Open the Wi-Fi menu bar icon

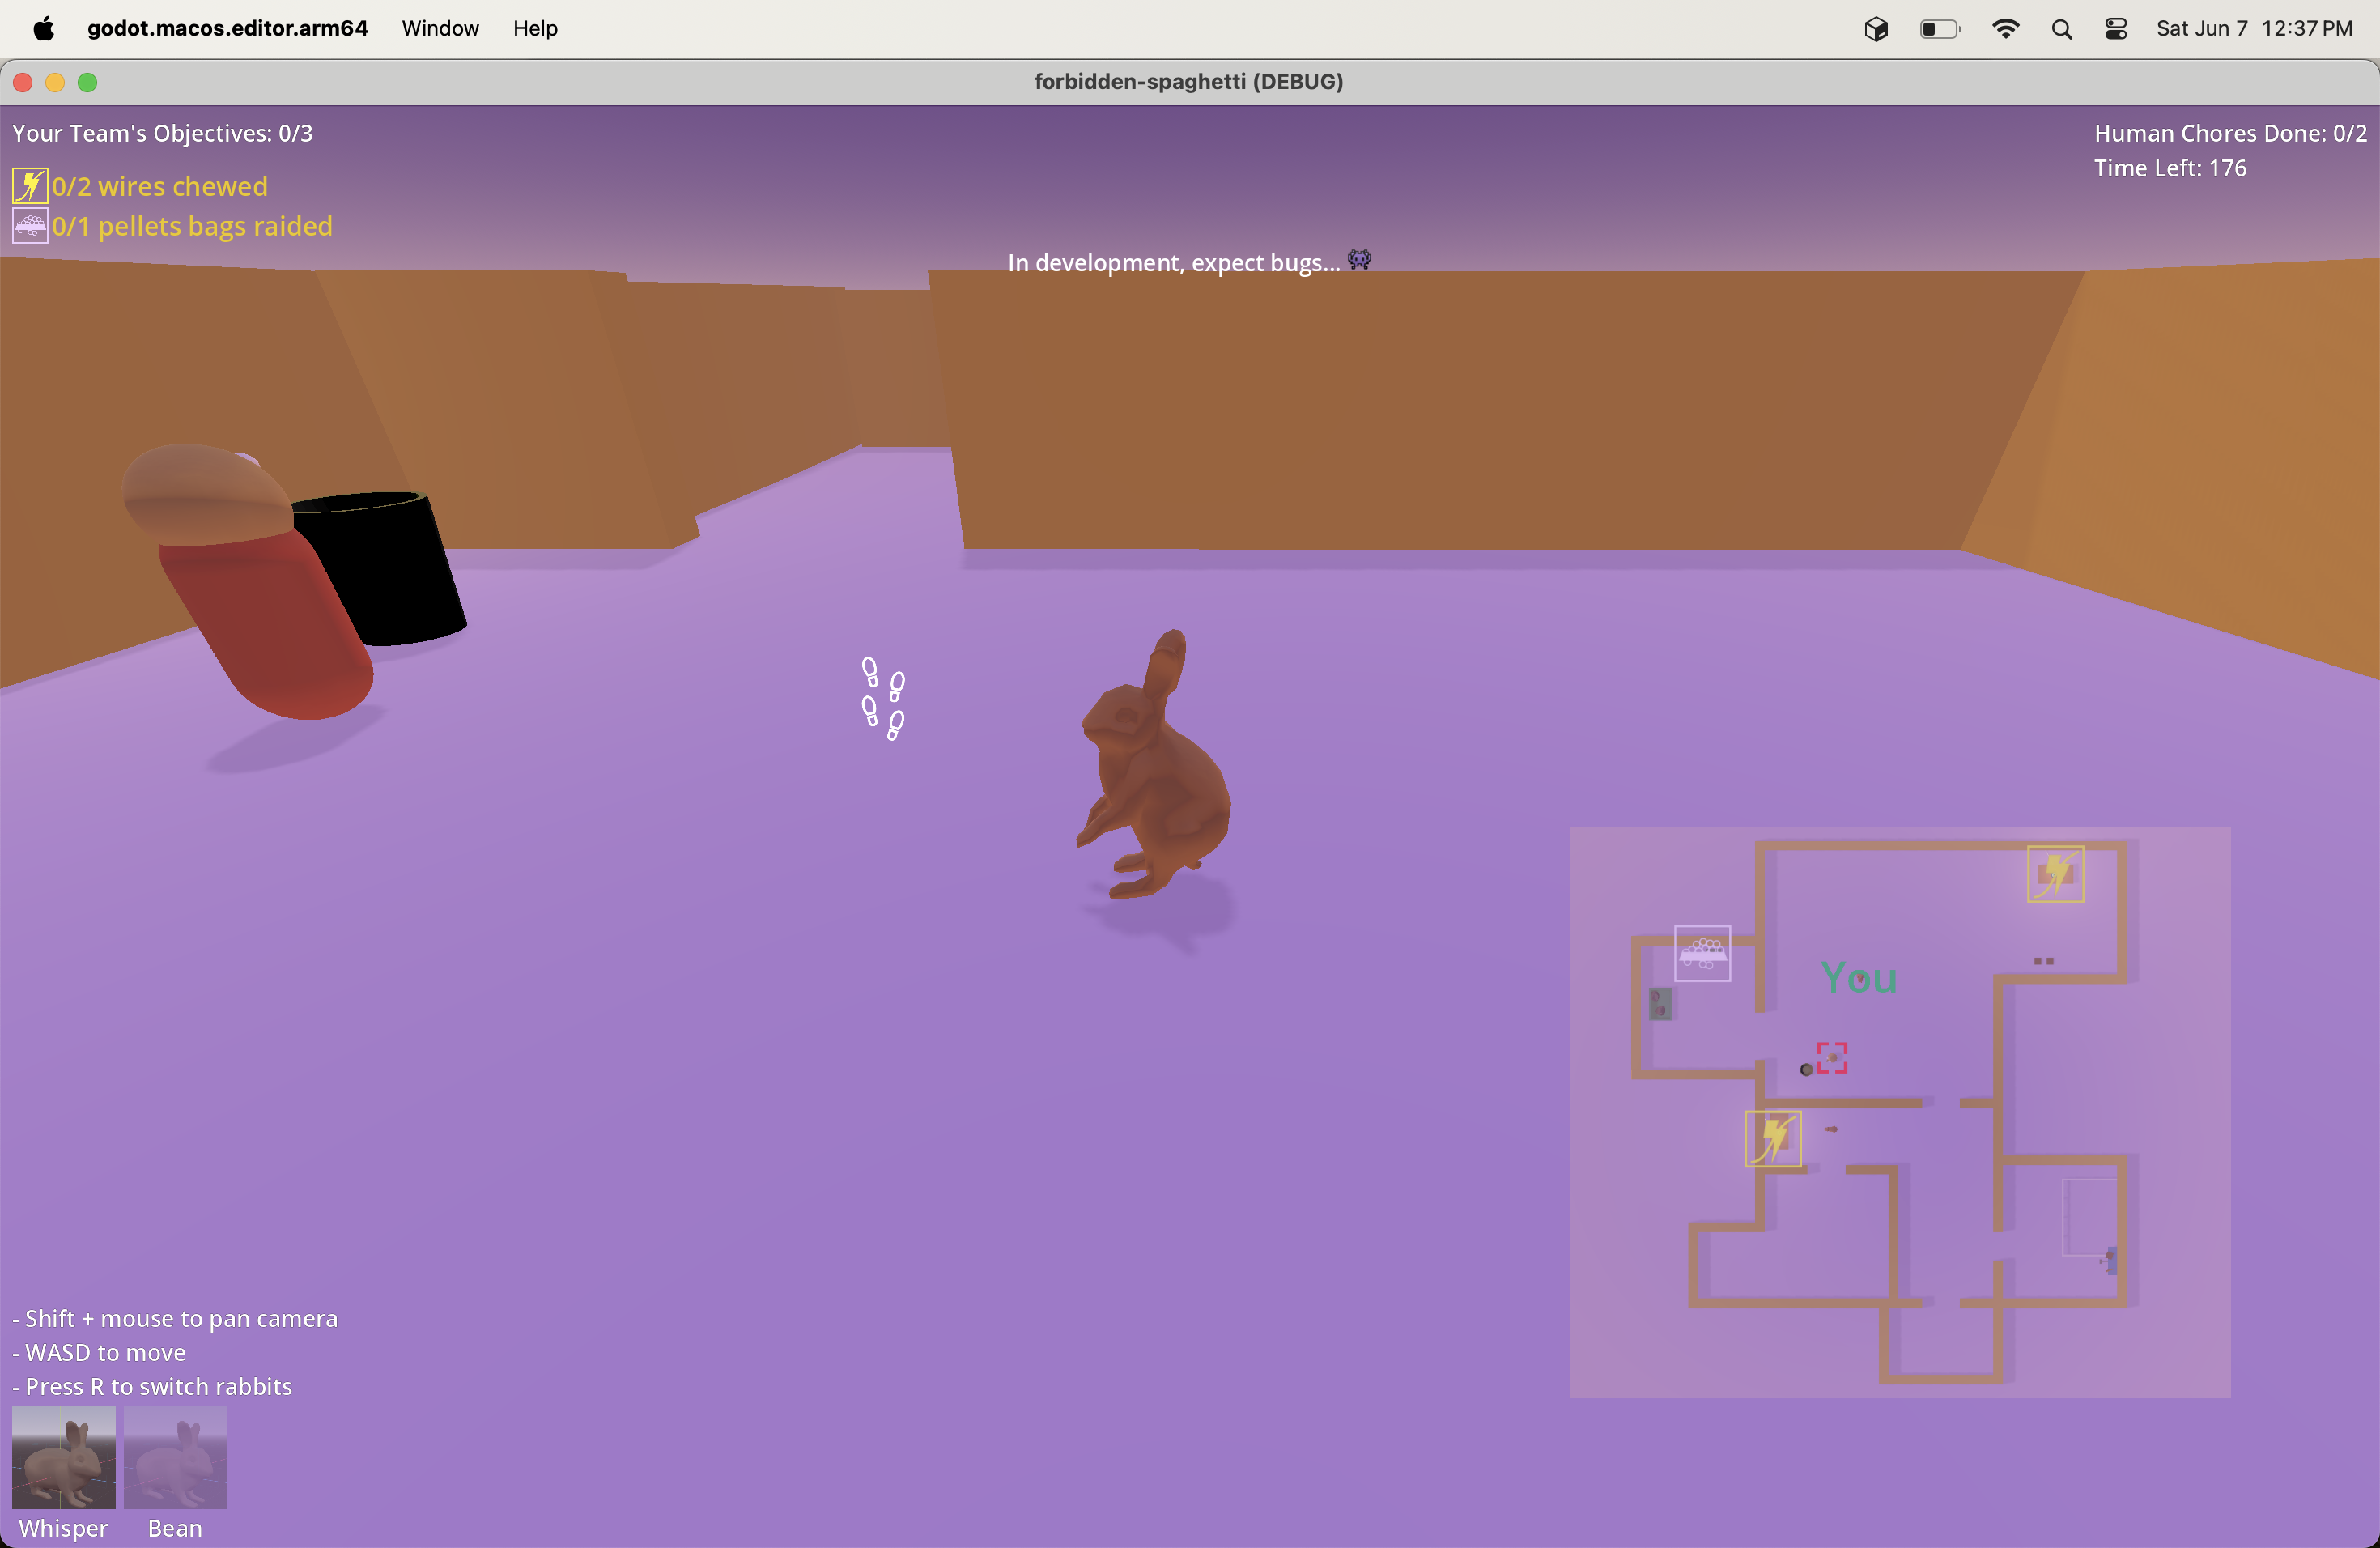click(2005, 29)
